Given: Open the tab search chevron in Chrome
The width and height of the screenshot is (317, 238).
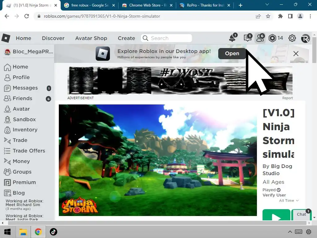Looking at the screenshot, I should [x=267, y=4].
